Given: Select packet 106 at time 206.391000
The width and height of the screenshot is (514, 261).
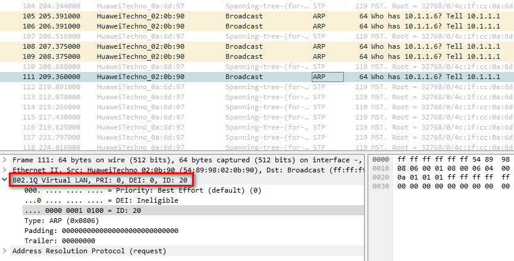Looking at the screenshot, I should tap(257, 26).
